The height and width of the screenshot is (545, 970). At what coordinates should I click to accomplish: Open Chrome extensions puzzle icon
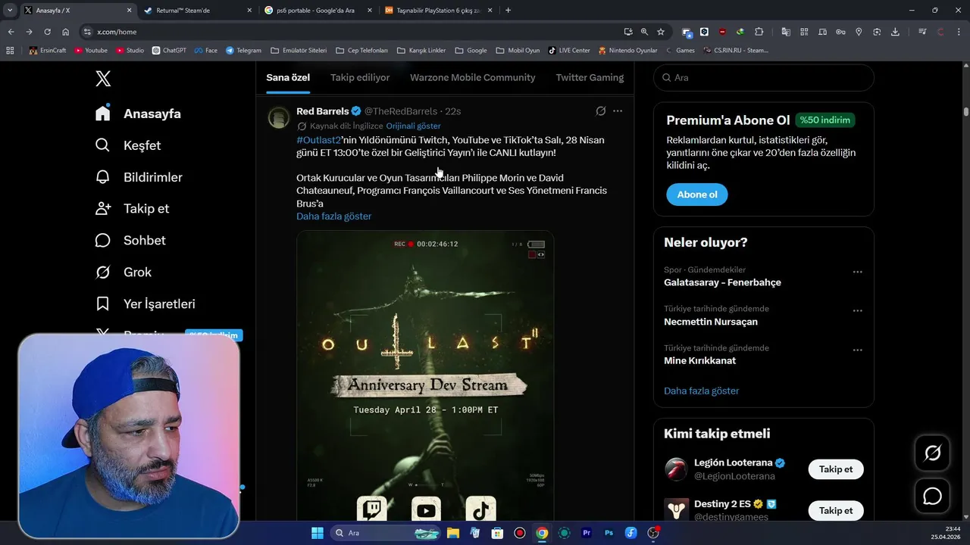tap(759, 32)
